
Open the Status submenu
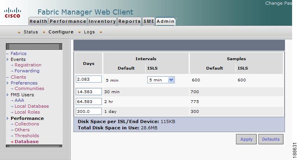pos(31,32)
